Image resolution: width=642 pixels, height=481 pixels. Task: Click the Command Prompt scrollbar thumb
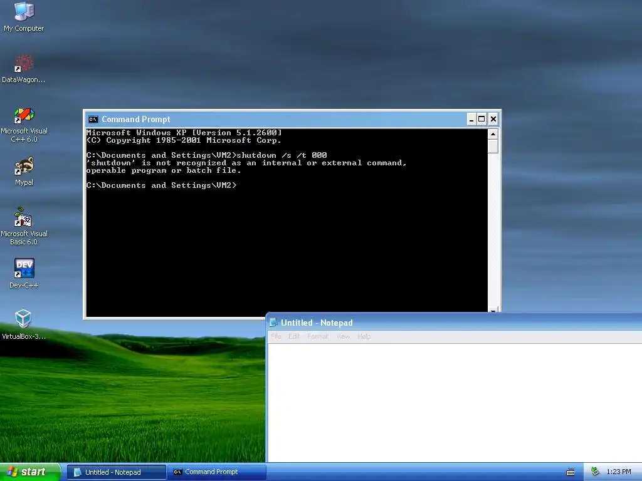coord(493,146)
